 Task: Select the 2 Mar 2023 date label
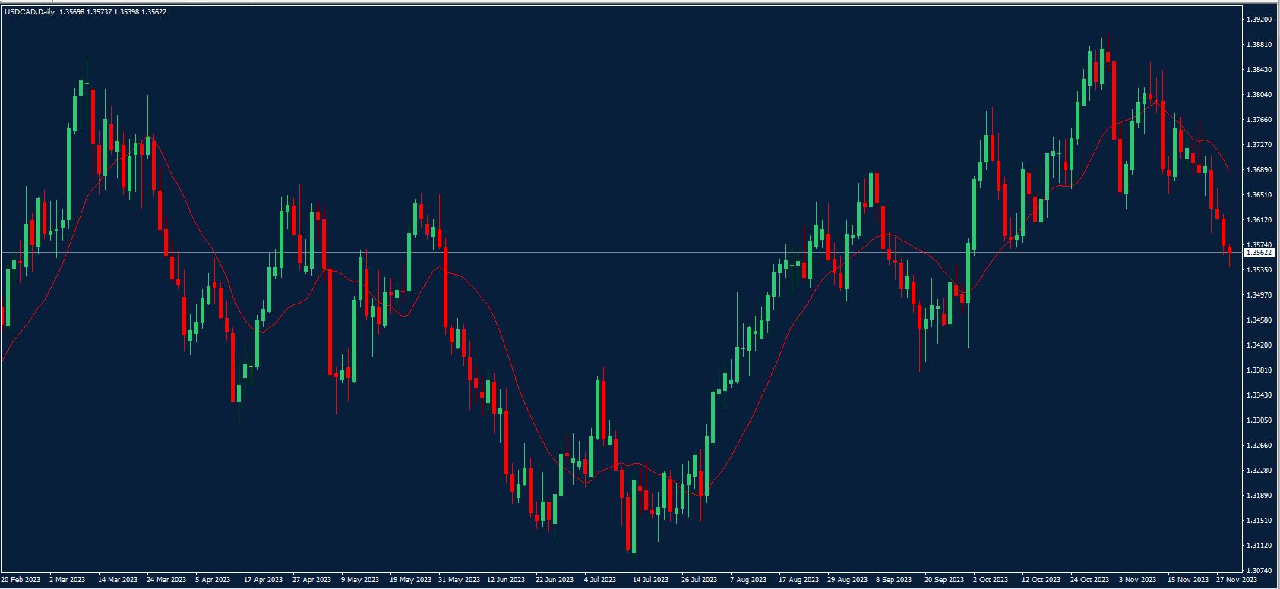[68, 580]
